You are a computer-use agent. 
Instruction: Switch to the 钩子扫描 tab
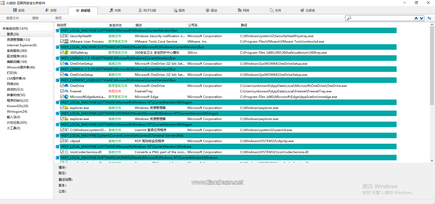tap(147, 11)
